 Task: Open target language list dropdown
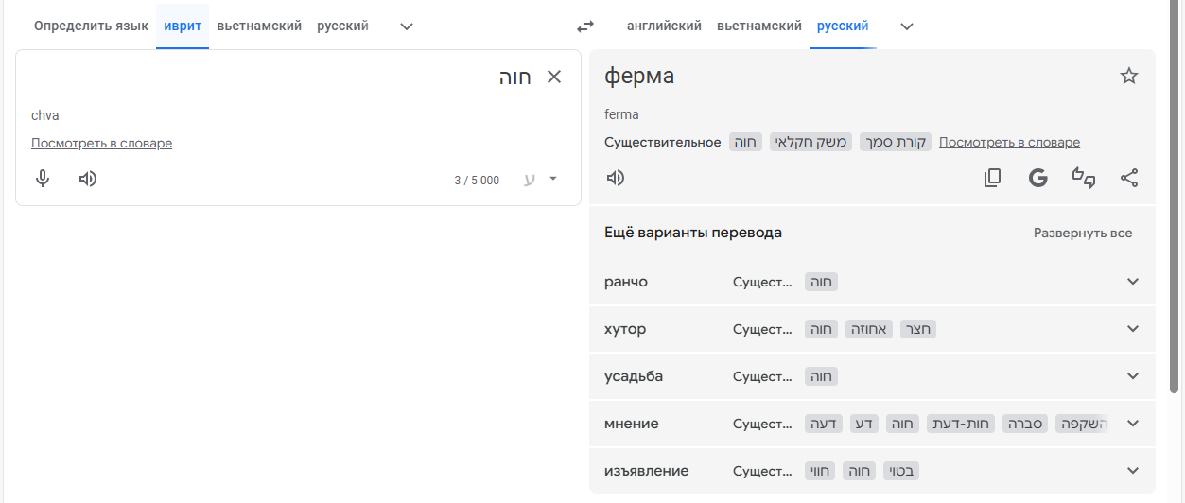click(907, 26)
